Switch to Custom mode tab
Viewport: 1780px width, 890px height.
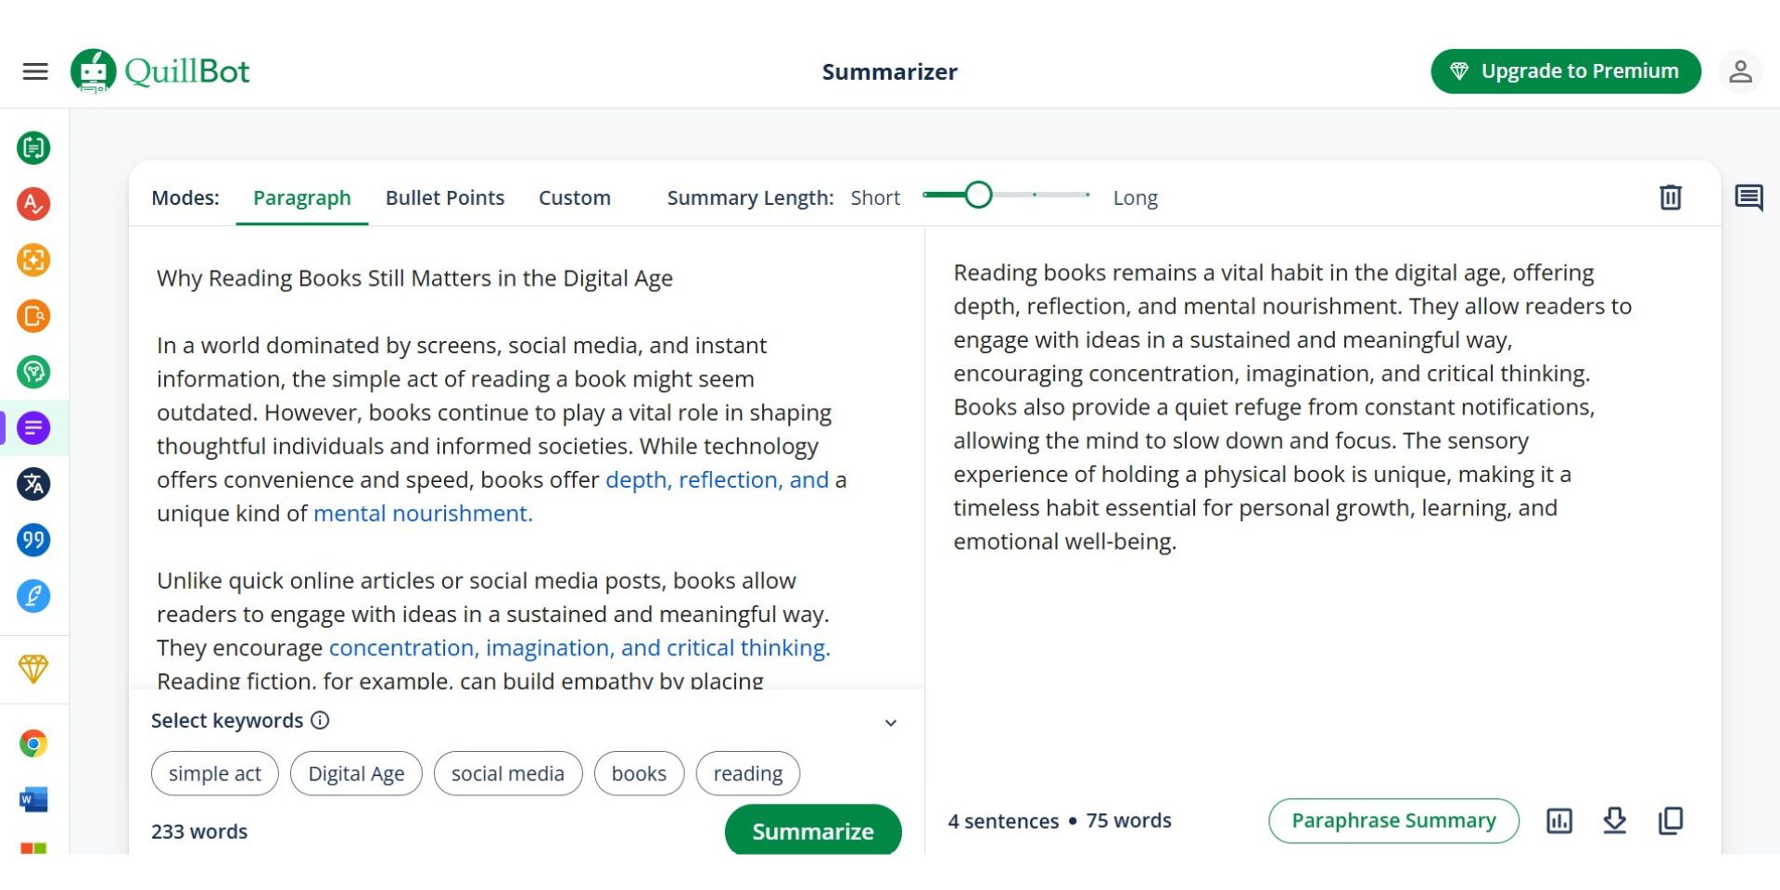[575, 197]
